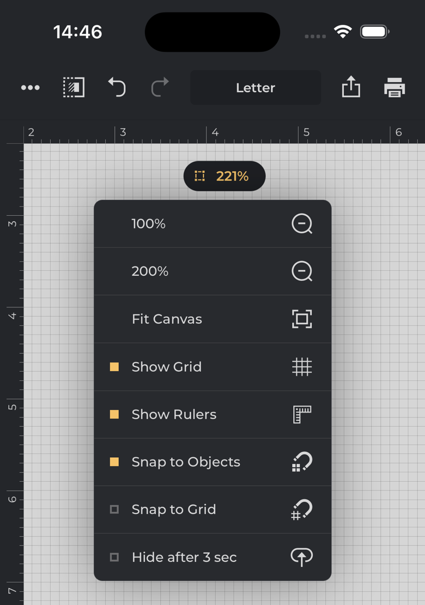The image size is (425, 605).
Task: Open the Letter page size dropdown
Action: pos(256,88)
